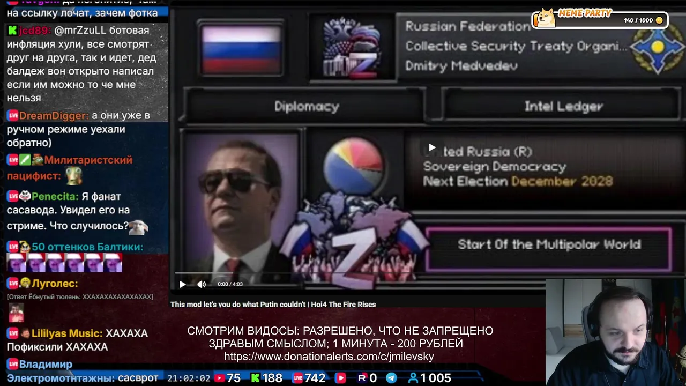Click the total viewers person icon

tap(413, 378)
